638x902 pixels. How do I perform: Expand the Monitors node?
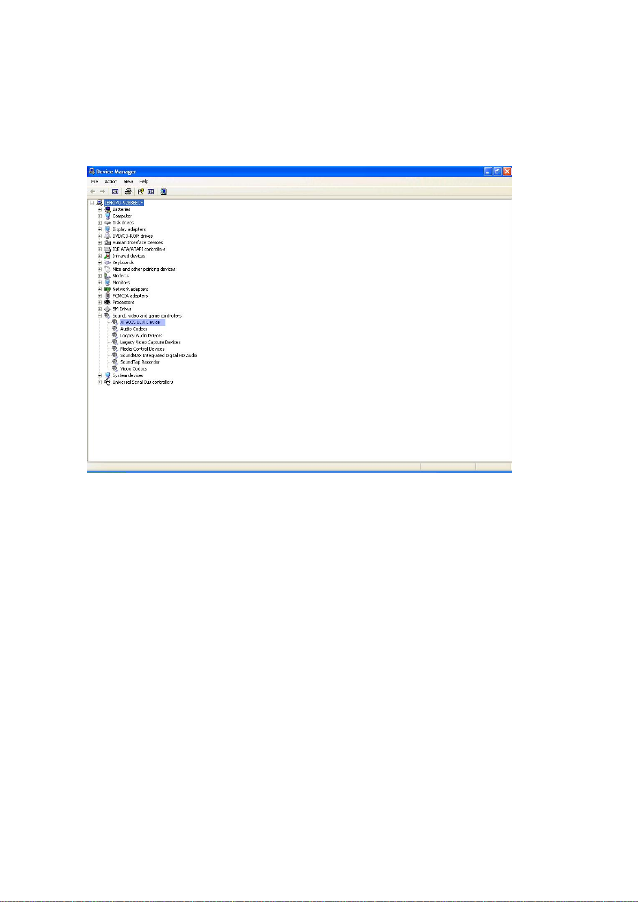tap(100, 283)
